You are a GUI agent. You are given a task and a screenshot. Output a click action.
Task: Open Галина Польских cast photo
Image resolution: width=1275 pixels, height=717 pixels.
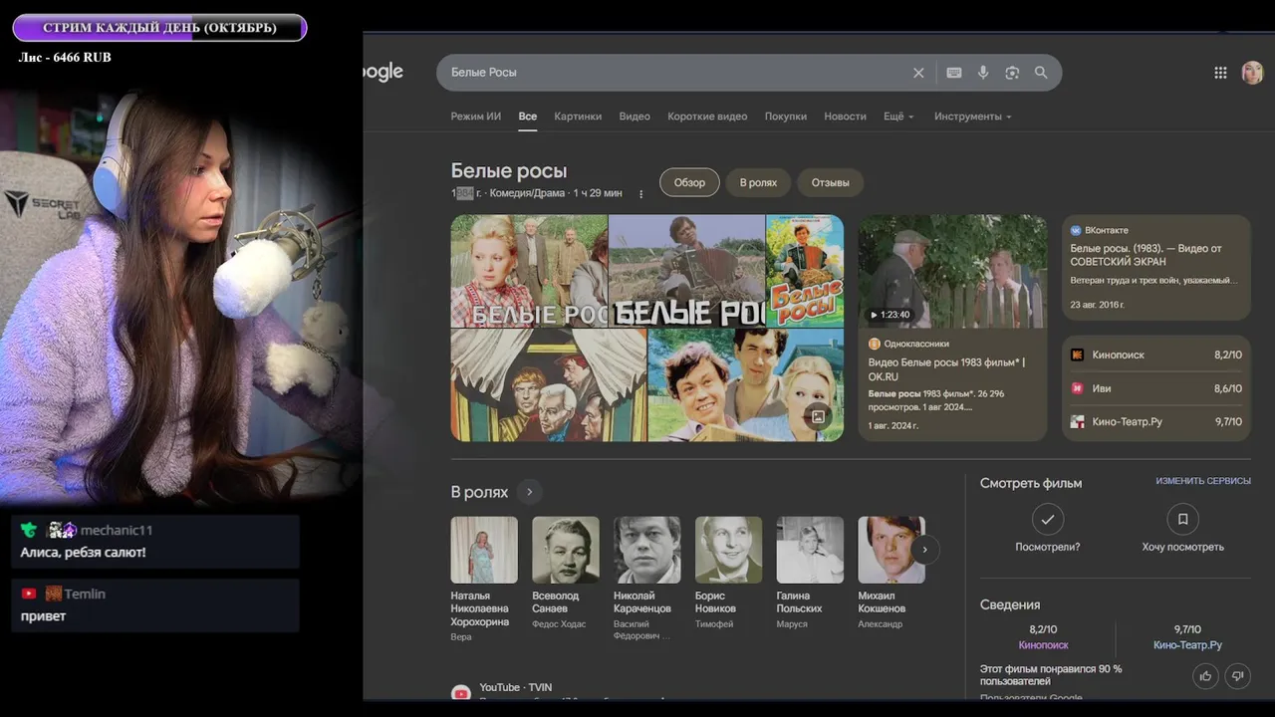(810, 550)
